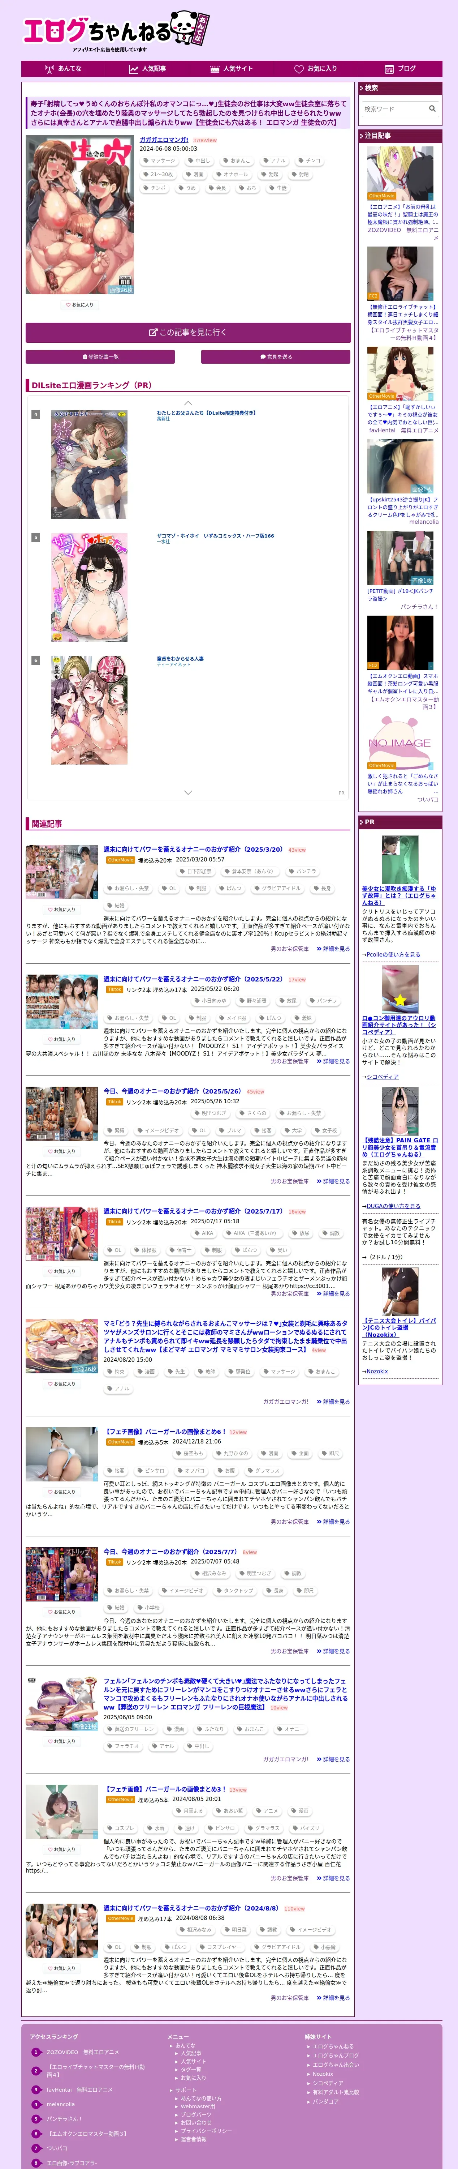The height and width of the screenshot is (2169, 458).
Task: Open melancolia in the footer access ranking
Action: 61,2104
